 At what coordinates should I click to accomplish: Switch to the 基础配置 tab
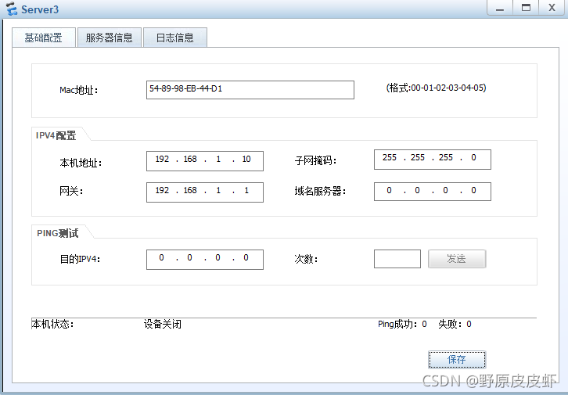coord(44,38)
